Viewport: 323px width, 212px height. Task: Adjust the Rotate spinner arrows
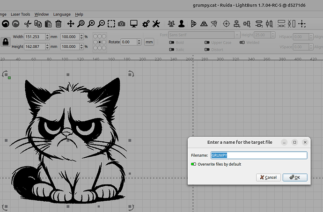click(x=139, y=42)
